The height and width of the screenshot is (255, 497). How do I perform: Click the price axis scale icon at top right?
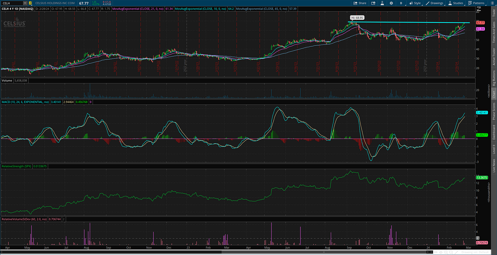pyautogui.click(x=479, y=8)
